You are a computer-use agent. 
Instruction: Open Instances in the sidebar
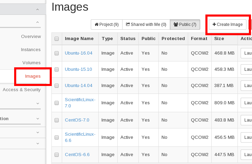(x=31, y=50)
